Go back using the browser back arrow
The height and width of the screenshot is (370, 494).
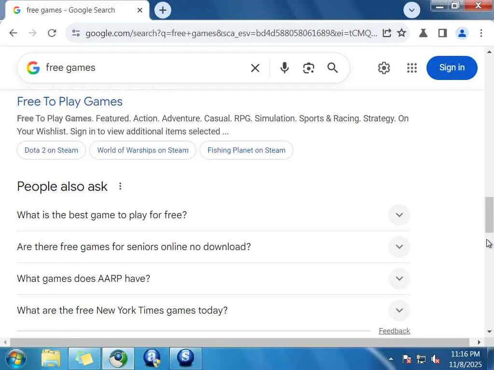(x=13, y=33)
